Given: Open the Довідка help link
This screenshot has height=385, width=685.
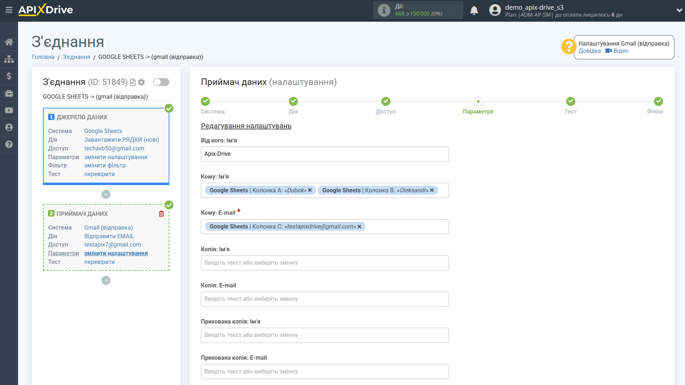Looking at the screenshot, I should pyautogui.click(x=590, y=51).
